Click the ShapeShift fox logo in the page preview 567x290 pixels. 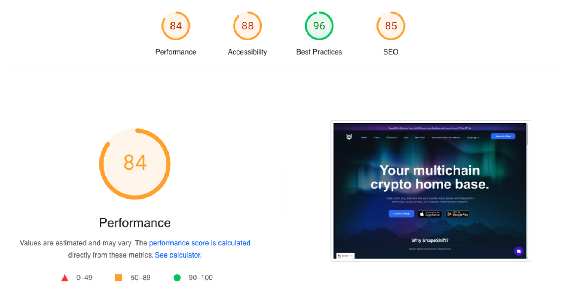coord(349,137)
